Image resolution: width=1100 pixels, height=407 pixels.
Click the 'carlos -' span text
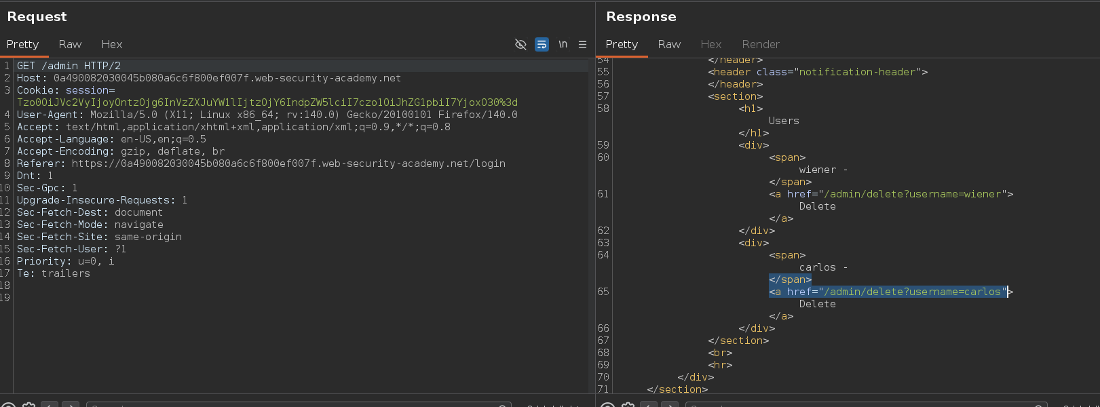tap(824, 267)
